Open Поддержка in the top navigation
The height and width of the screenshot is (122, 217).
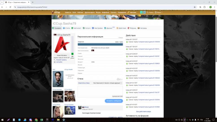coord(122,12)
